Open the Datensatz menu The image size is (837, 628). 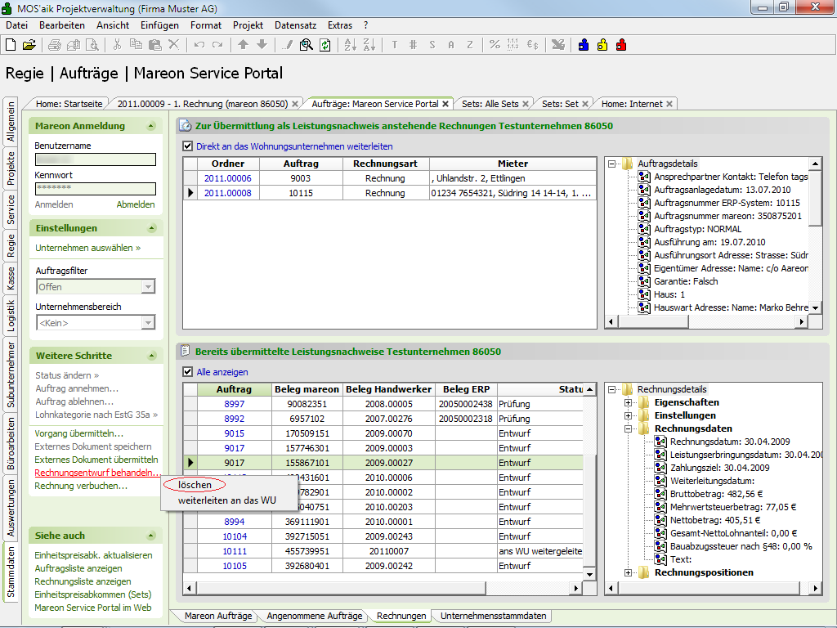tap(295, 25)
